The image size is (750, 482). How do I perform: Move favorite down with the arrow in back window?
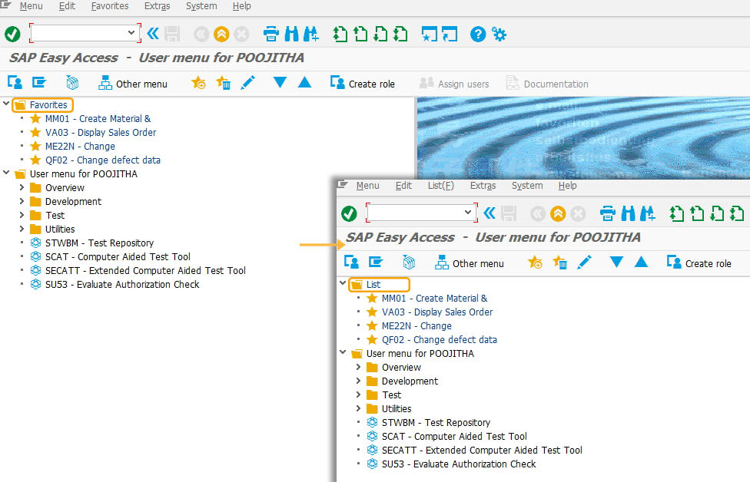point(280,82)
